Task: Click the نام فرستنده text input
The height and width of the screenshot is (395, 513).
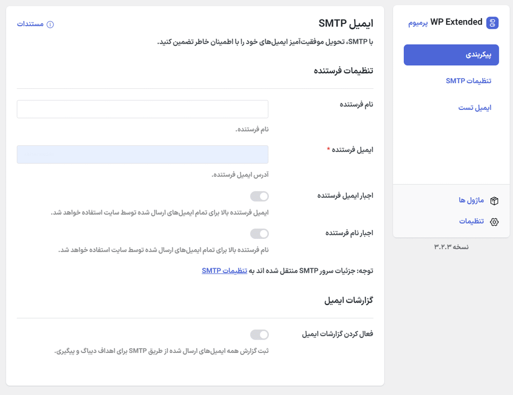Action: [x=143, y=109]
